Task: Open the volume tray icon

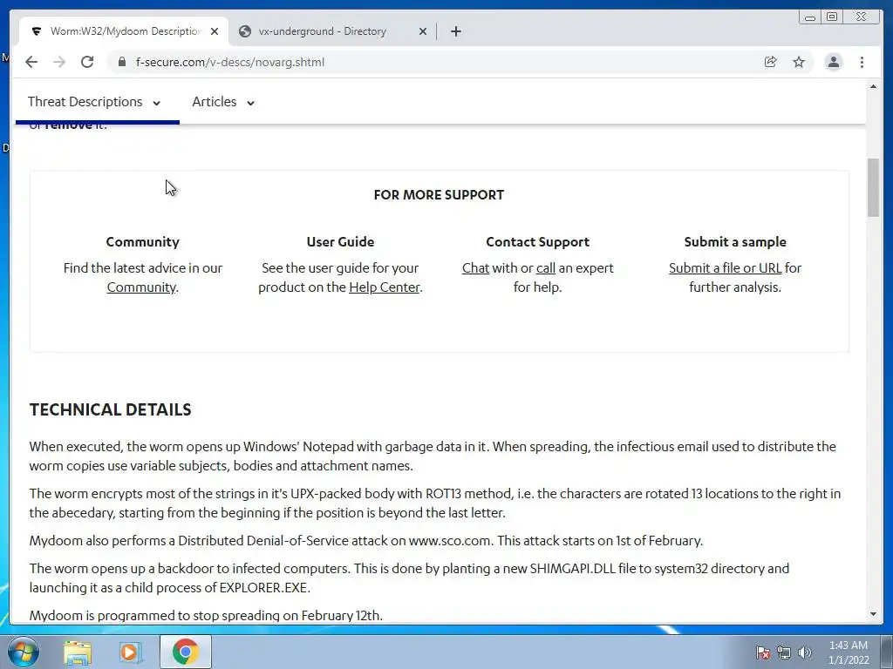Action: click(805, 653)
